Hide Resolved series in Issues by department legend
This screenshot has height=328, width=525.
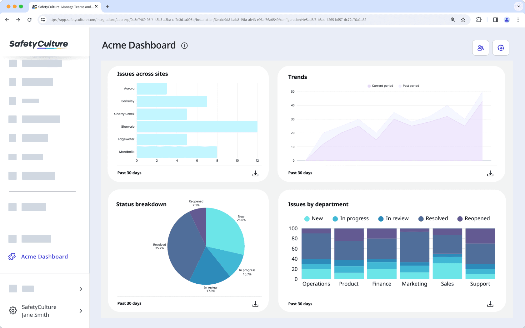point(433,218)
